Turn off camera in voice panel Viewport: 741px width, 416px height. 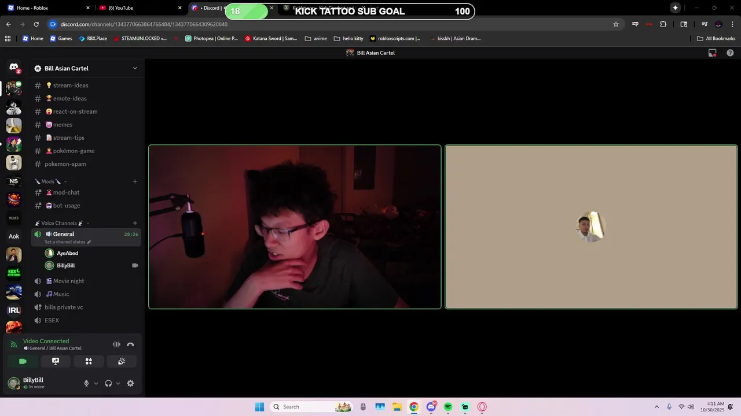coord(23,361)
